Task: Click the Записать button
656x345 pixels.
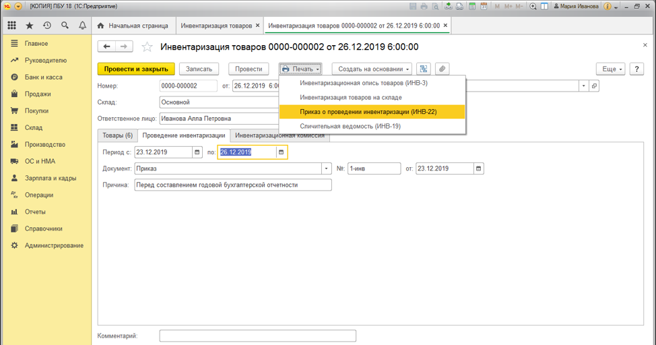Action: tap(199, 69)
